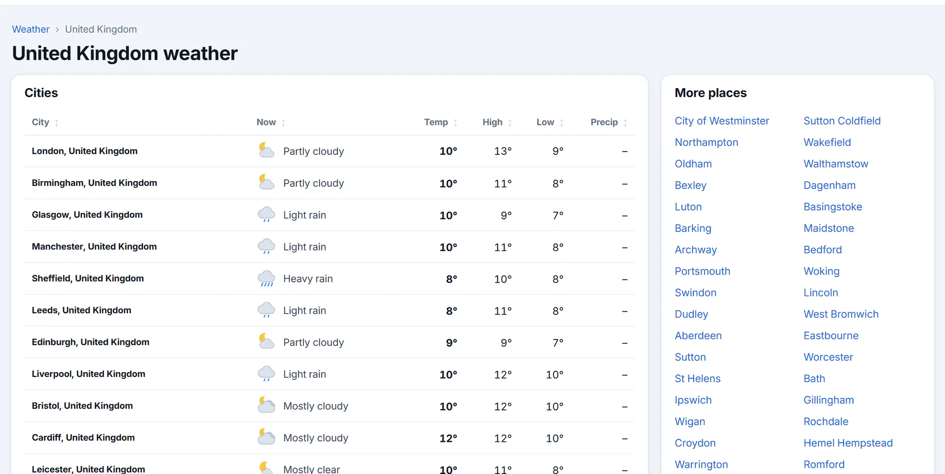Open Aberdeen weather link

(x=698, y=336)
